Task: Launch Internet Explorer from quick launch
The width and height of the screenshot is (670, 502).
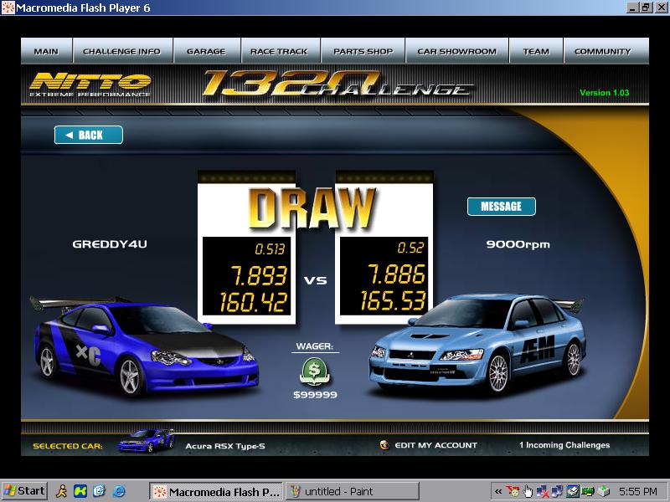Action: coord(118,491)
